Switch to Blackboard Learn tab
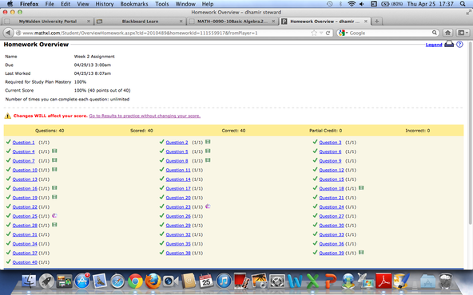This screenshot has height=295, width=473. click(140, 22)
